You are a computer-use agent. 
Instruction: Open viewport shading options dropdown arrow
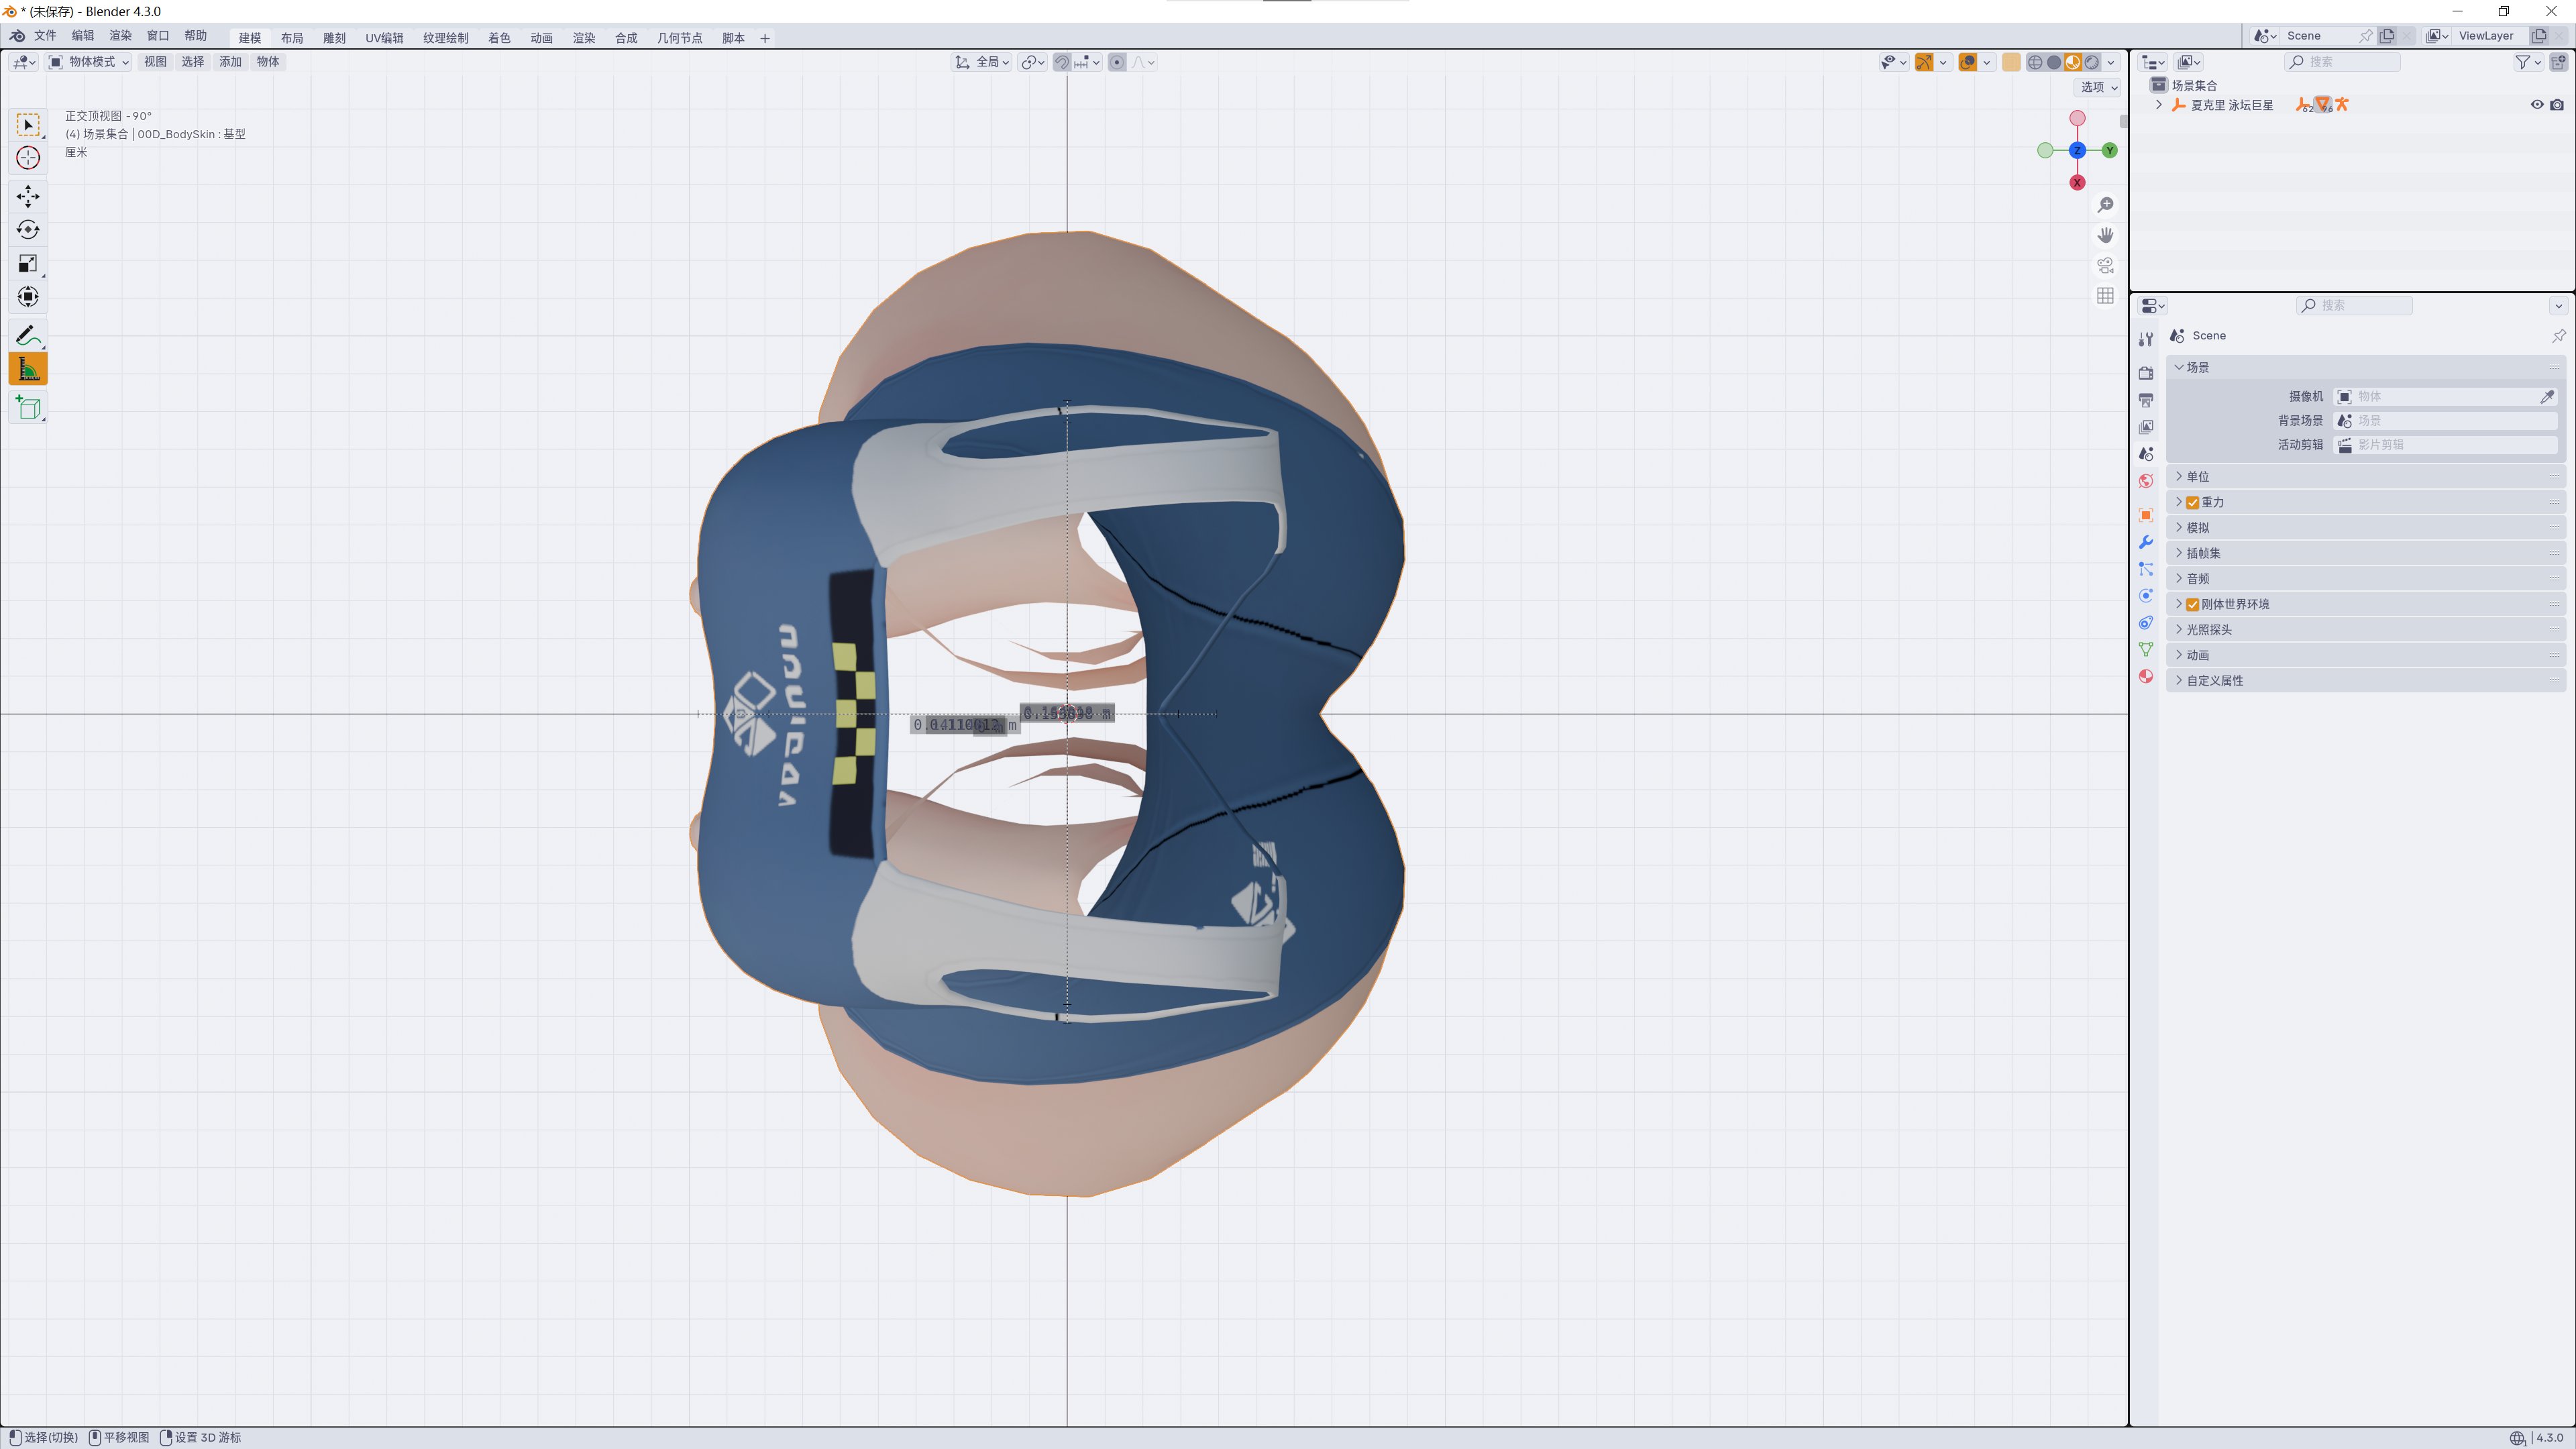pos(2111,62)
